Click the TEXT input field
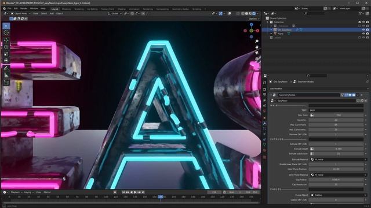This screenshot has height=208, width=371. click(336, 110)
